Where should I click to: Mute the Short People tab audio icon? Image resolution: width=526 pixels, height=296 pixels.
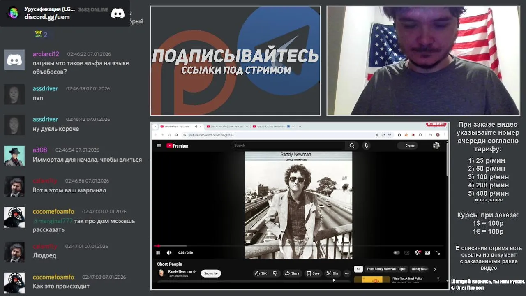point(196,127)
